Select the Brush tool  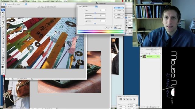click(3, 29)
